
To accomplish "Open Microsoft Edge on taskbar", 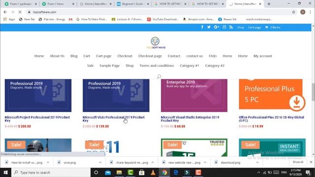I will tap(176, 173).
